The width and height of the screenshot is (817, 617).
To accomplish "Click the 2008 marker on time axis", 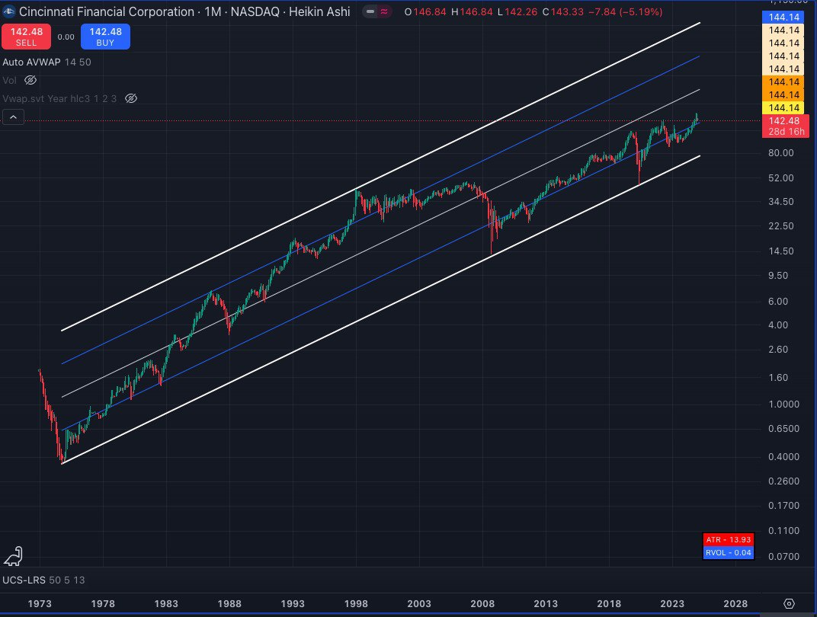I will coord(482,603).
